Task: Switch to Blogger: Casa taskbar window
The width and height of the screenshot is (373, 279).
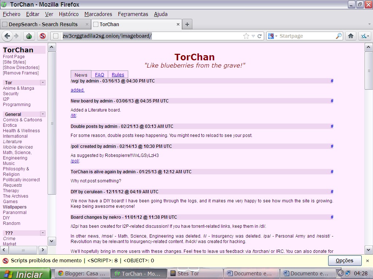Action: point(83,274)
